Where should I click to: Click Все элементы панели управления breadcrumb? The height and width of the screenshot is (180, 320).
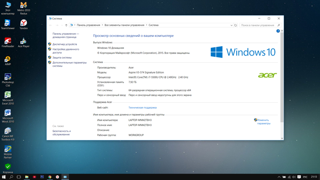(124, 25)
